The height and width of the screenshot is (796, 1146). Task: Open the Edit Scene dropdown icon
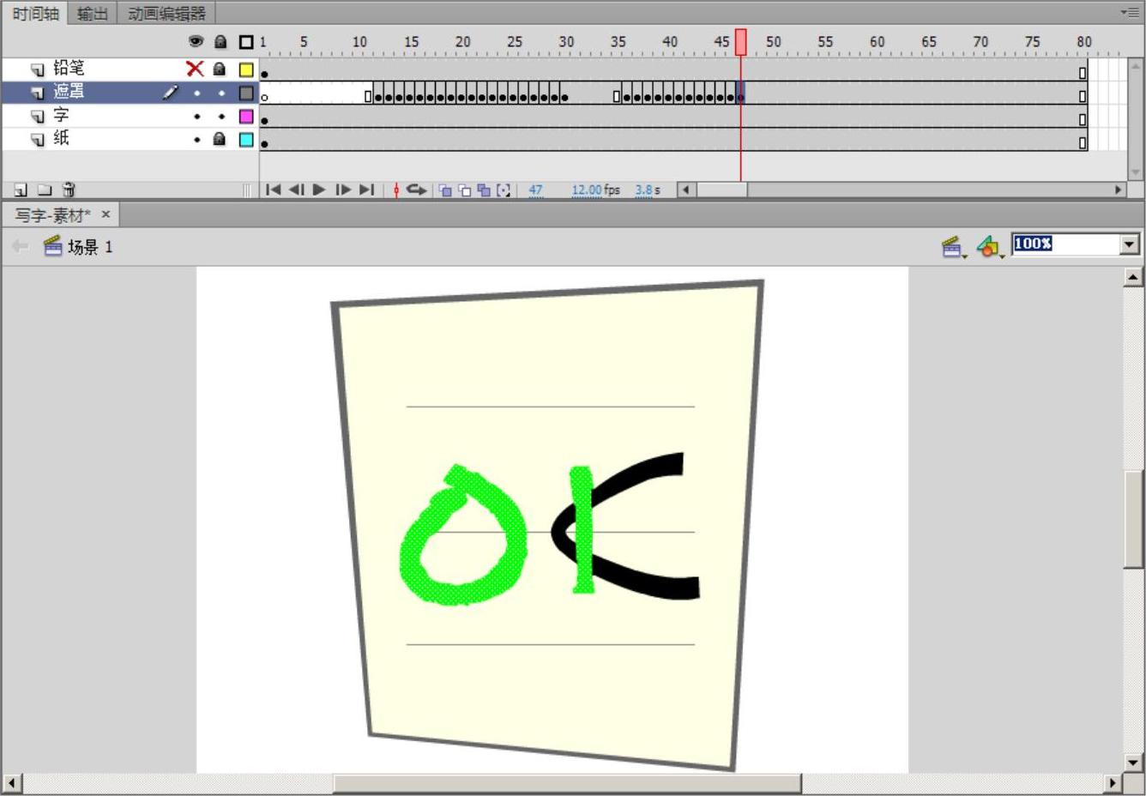click(954, 247)
